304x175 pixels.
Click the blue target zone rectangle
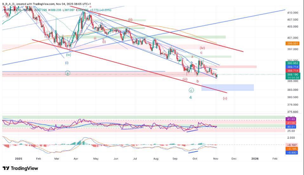point(228,87)
